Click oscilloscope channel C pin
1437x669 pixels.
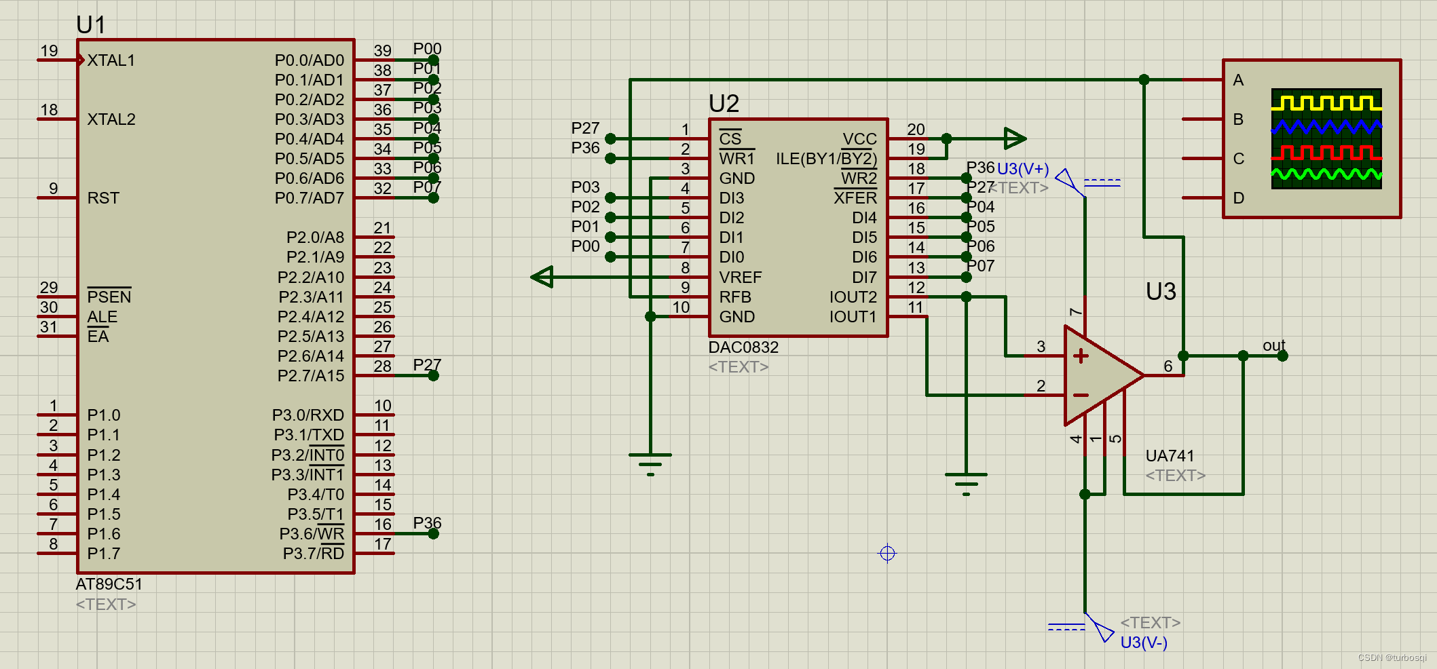(x=1202, y=158)
